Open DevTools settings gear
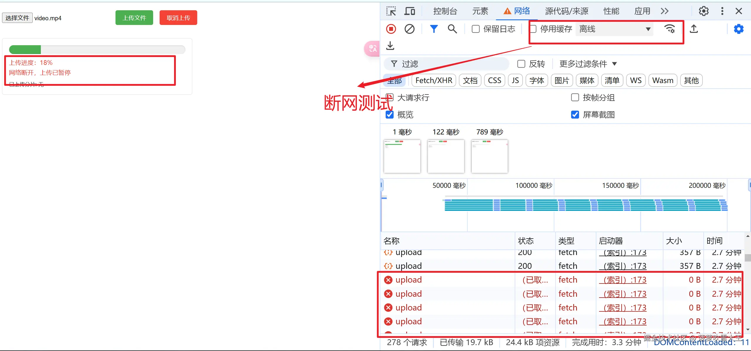The width and height of the screenshot is (751, 351). [703, 11]
